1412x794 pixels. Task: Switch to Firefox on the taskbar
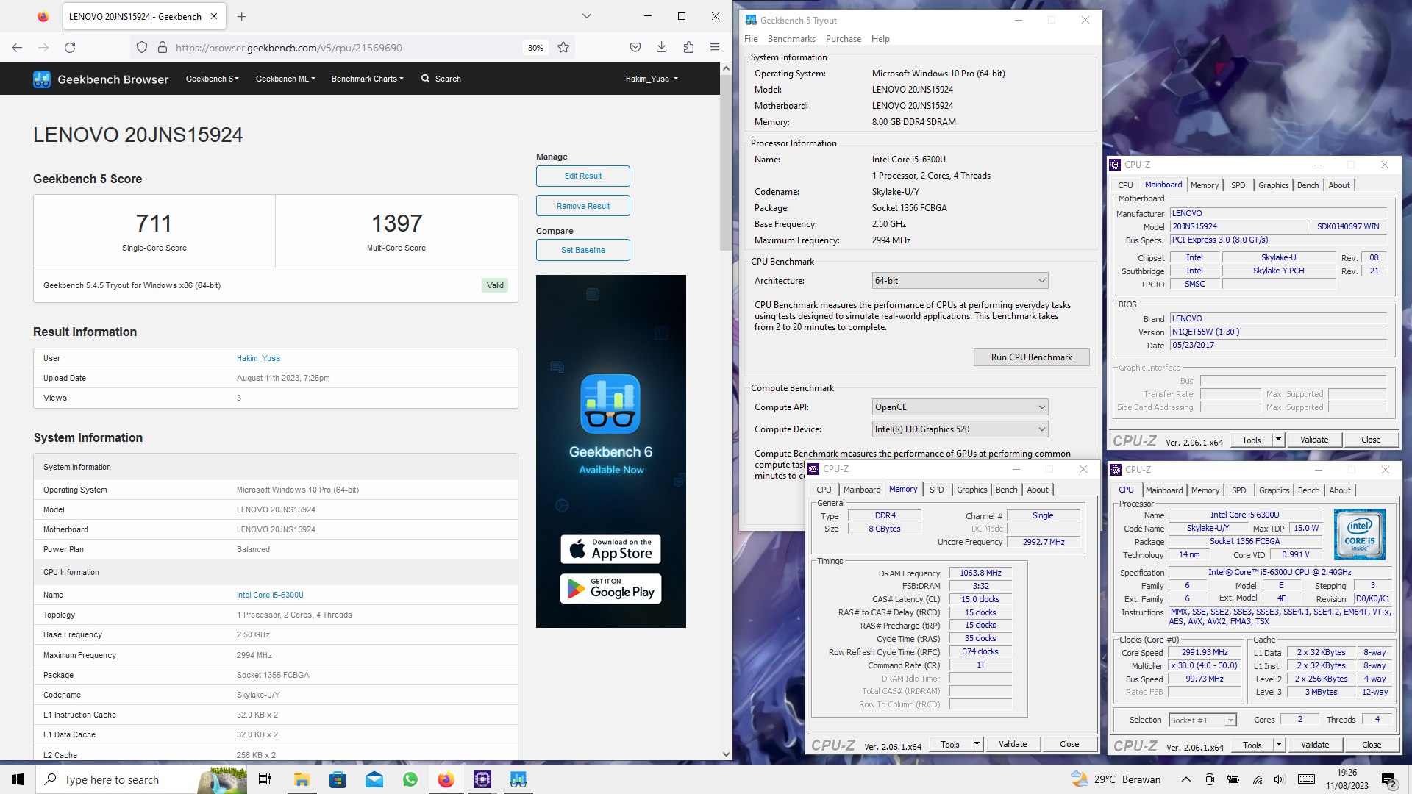coord(446,779)
